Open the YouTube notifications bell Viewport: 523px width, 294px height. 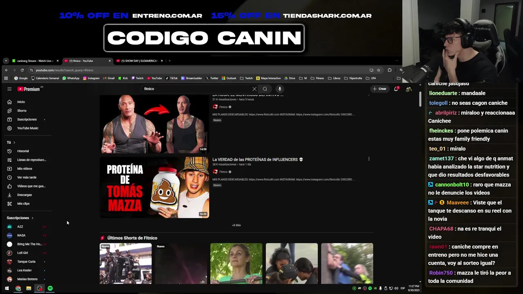[x=396, y=89]
